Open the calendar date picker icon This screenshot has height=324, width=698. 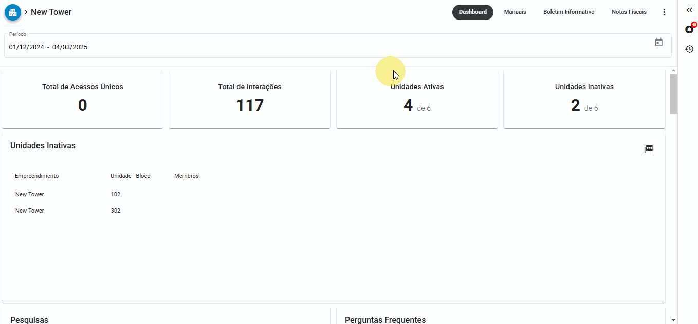(658, 43)
